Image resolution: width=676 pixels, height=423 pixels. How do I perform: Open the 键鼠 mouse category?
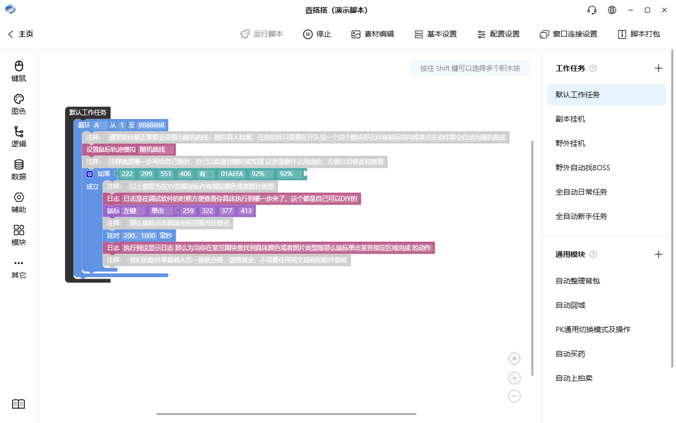[x=18, y=71]
